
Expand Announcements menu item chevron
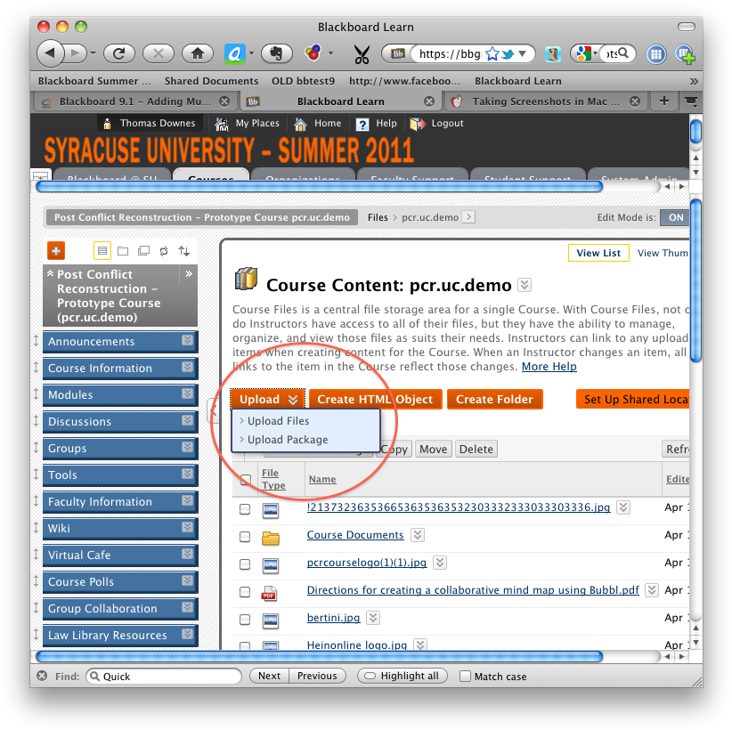[x=187, y=340]
